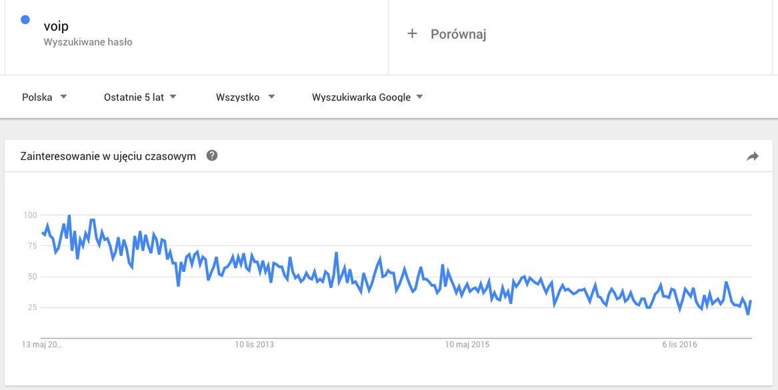This screenshot has width=778, height=390.
Task: Click the 10 maj 2015 axis label
Action: point(467,345)
